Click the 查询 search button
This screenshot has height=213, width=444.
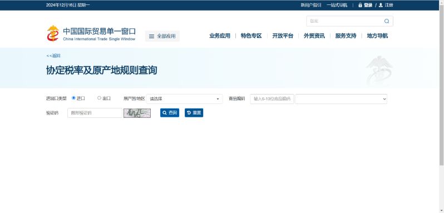[170, 112]
